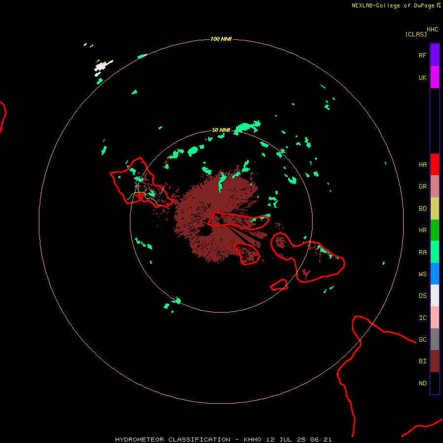The image size is (443, 443).
Task: Click the 100 NMI range ring label
Action: coord(221,39)
